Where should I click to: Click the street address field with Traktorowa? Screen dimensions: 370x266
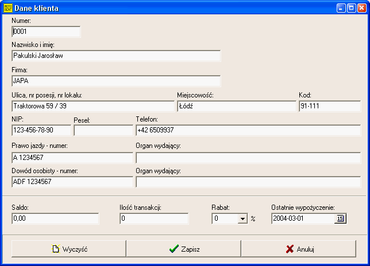coord(92,106)
